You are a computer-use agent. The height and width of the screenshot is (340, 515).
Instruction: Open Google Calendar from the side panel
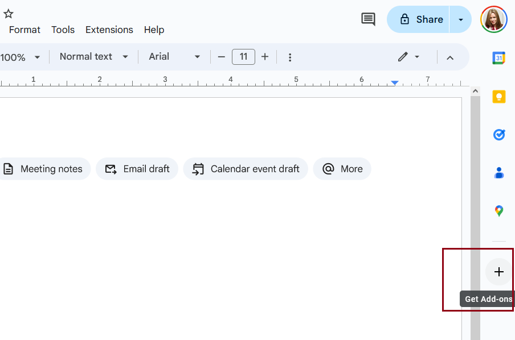click(x=499, y=57)
